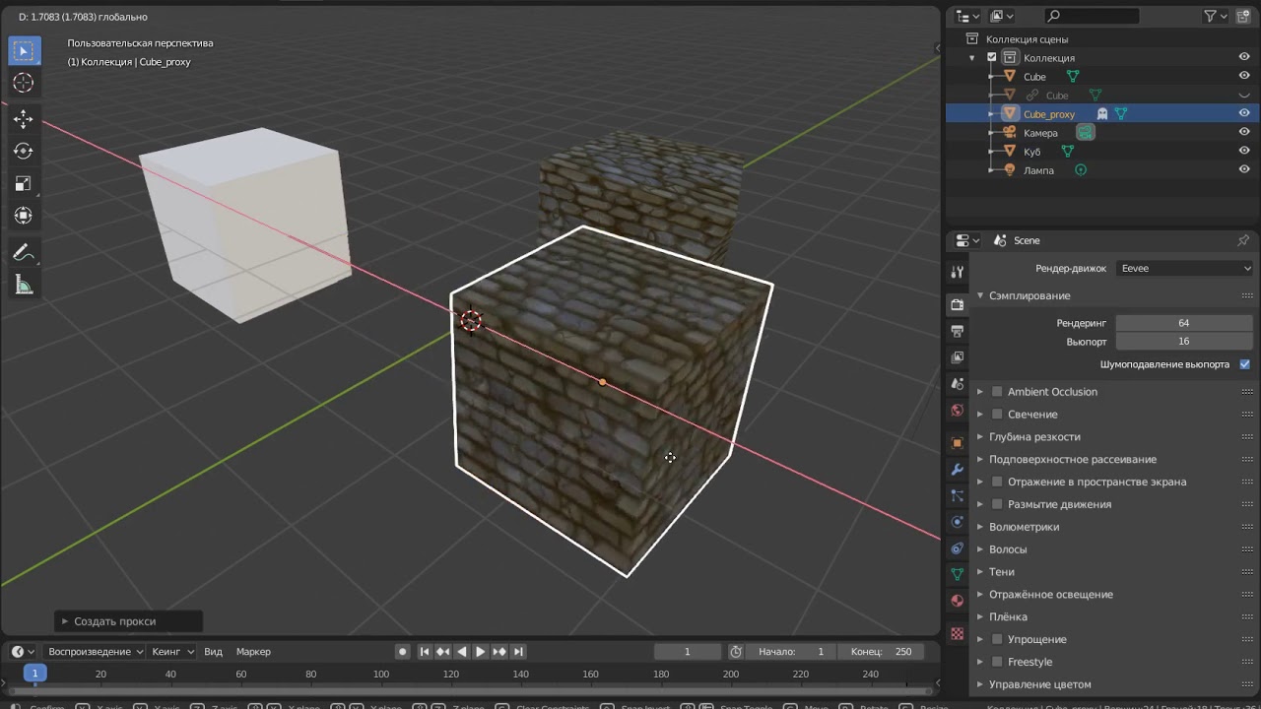The image size is (1261, 709).
Task: Pick the Measure ruler tool
Action: 24,286
